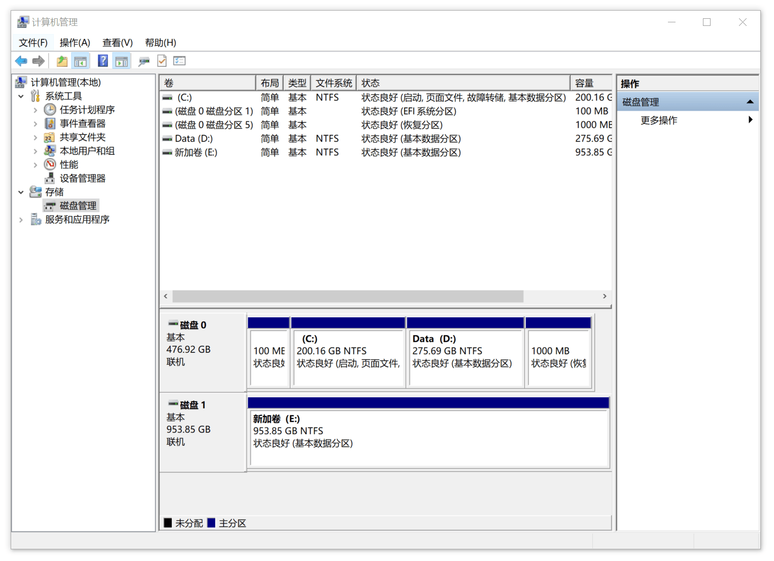Screen dimensions: 774x561
Task: Select the Data (D:) partition block
Action: coord(465,353)
